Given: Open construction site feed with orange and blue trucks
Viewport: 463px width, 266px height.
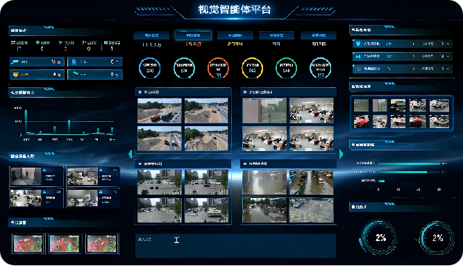Looking at the screenshot, I should (x=160, y=110).
